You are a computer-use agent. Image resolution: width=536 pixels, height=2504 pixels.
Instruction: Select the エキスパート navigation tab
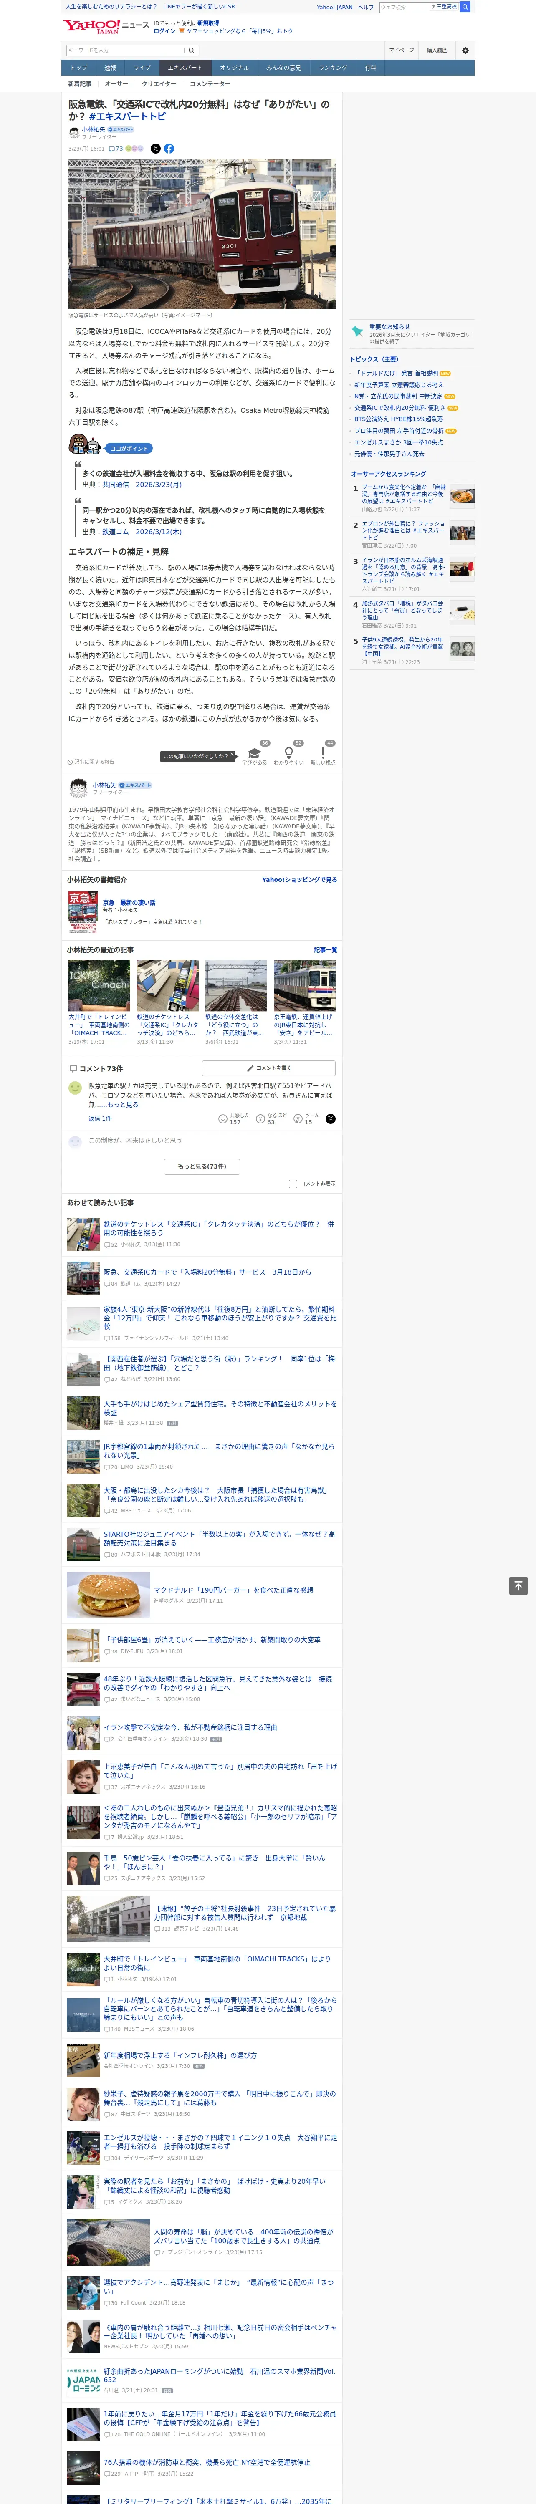tap(185, 68)
